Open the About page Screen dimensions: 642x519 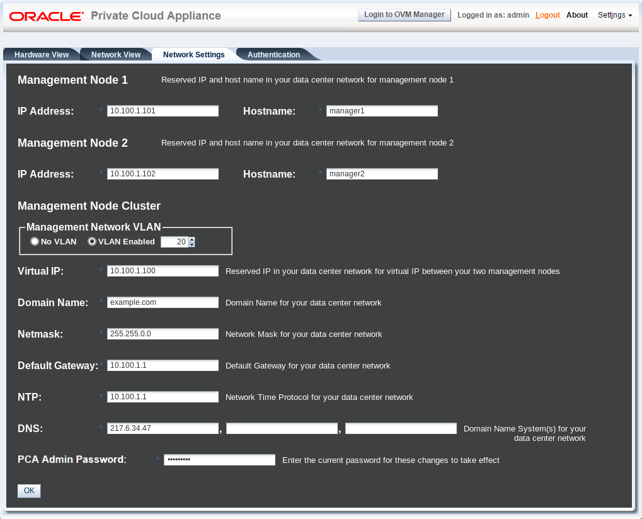(x=576, y=15)
